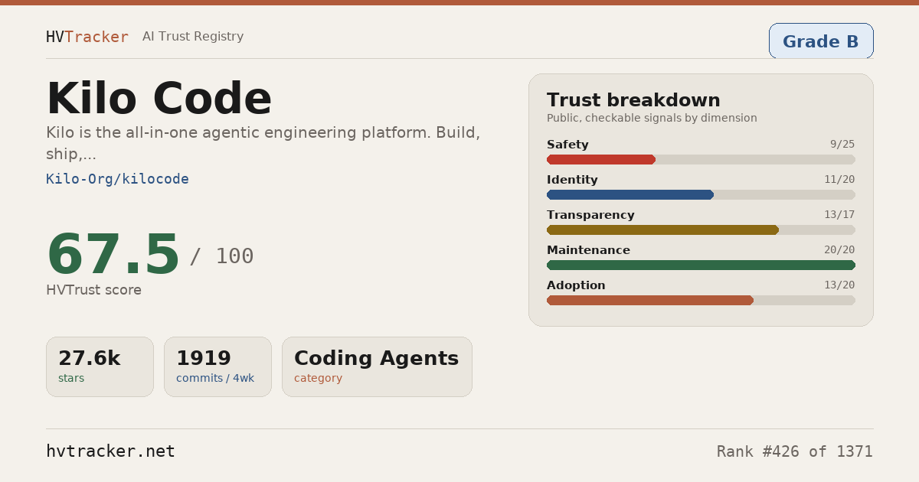Screen dimensions: 919x482
Task: Click the Coding Agents category card
Action: (x=377, y=366)
